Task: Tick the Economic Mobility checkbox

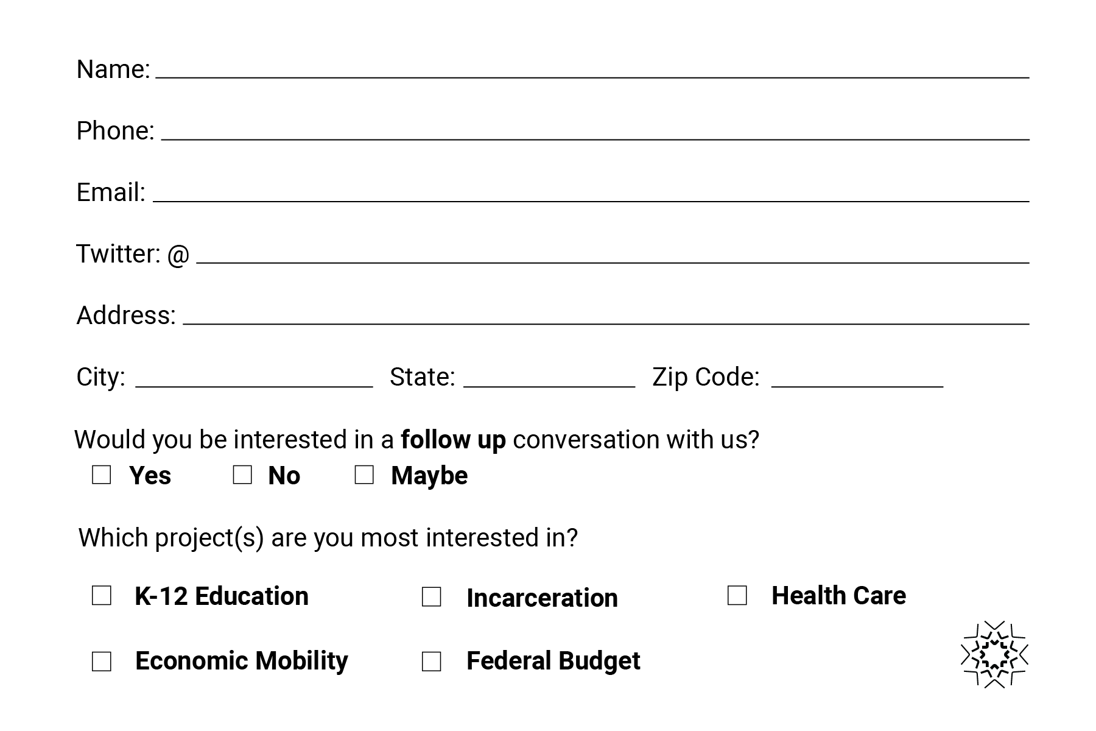Action: (x=102, y=662)
